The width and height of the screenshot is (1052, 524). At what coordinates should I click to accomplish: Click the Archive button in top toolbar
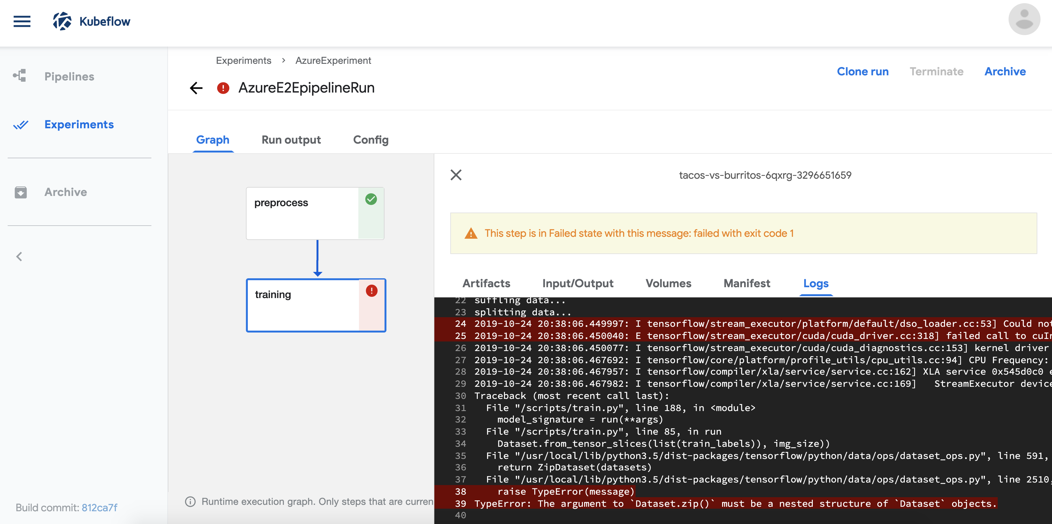pyautogui.click(x=1005, y=71)
